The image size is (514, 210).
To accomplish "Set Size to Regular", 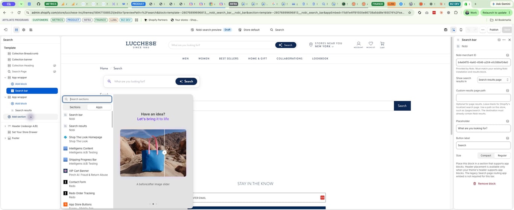I will [502, 155].
